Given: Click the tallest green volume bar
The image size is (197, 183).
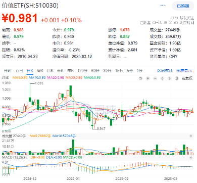Looking at the screenshot, I should tap(73, 147).
